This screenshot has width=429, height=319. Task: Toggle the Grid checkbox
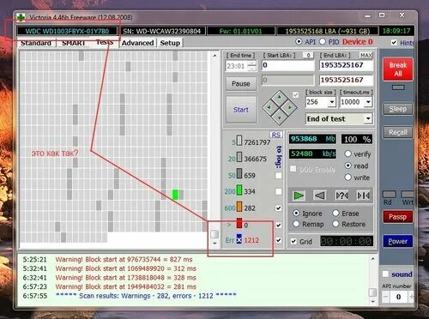(293, 242)
